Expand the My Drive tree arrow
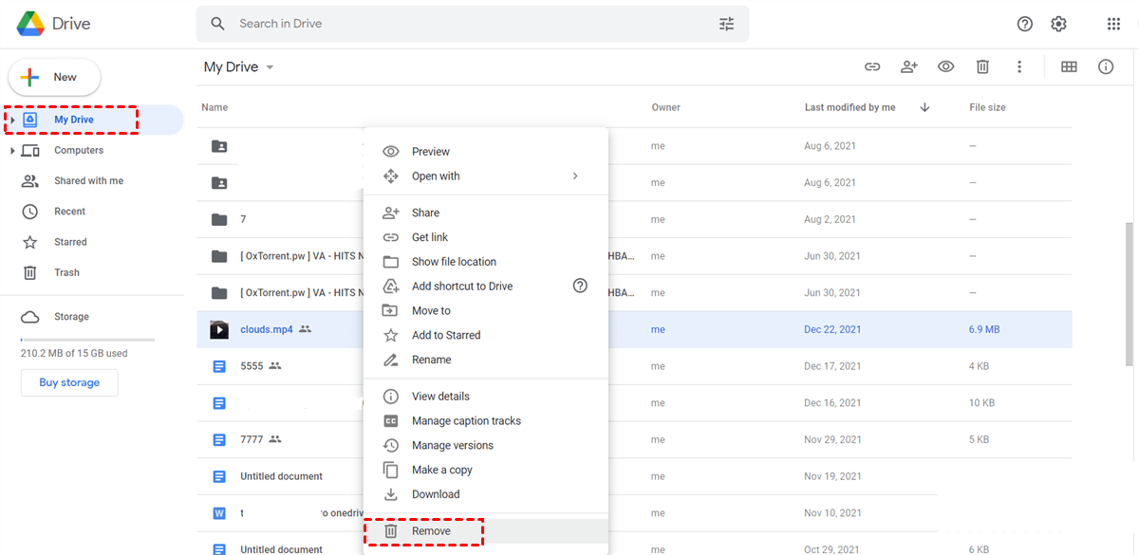Screen dimensions: 1139x555 tap(12, 120)
